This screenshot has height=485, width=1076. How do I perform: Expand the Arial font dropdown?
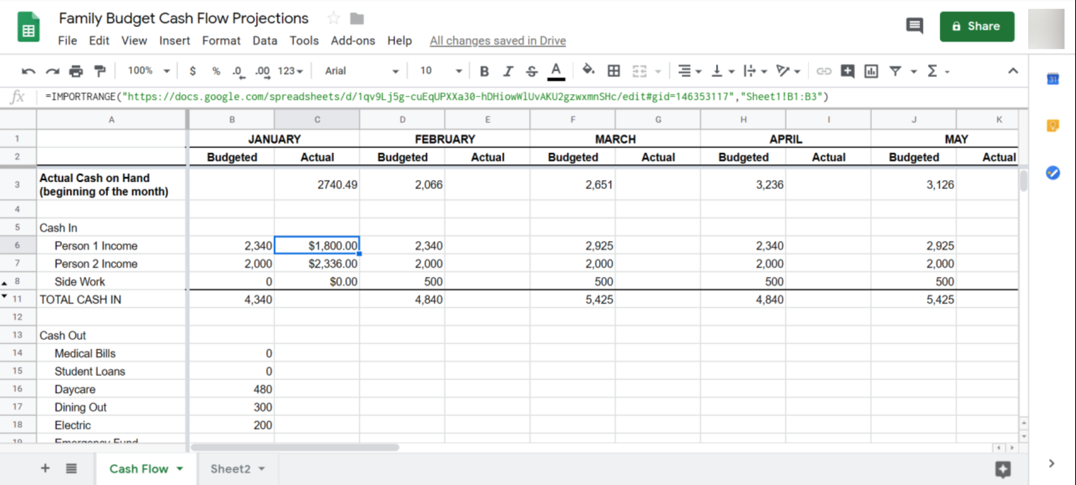pos(361,71)
